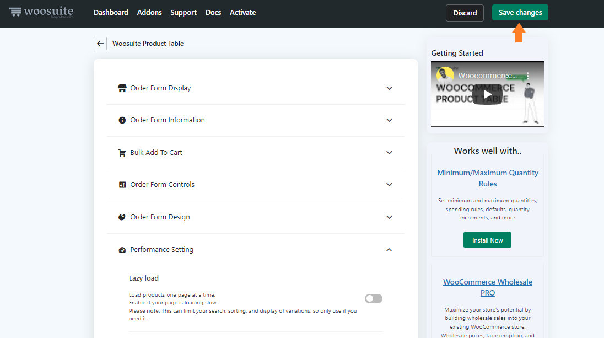Image resolution: width=604 pixels, height=338 pixels.
Task: Click the Order Form Display label
Action: tap(160, 88)
